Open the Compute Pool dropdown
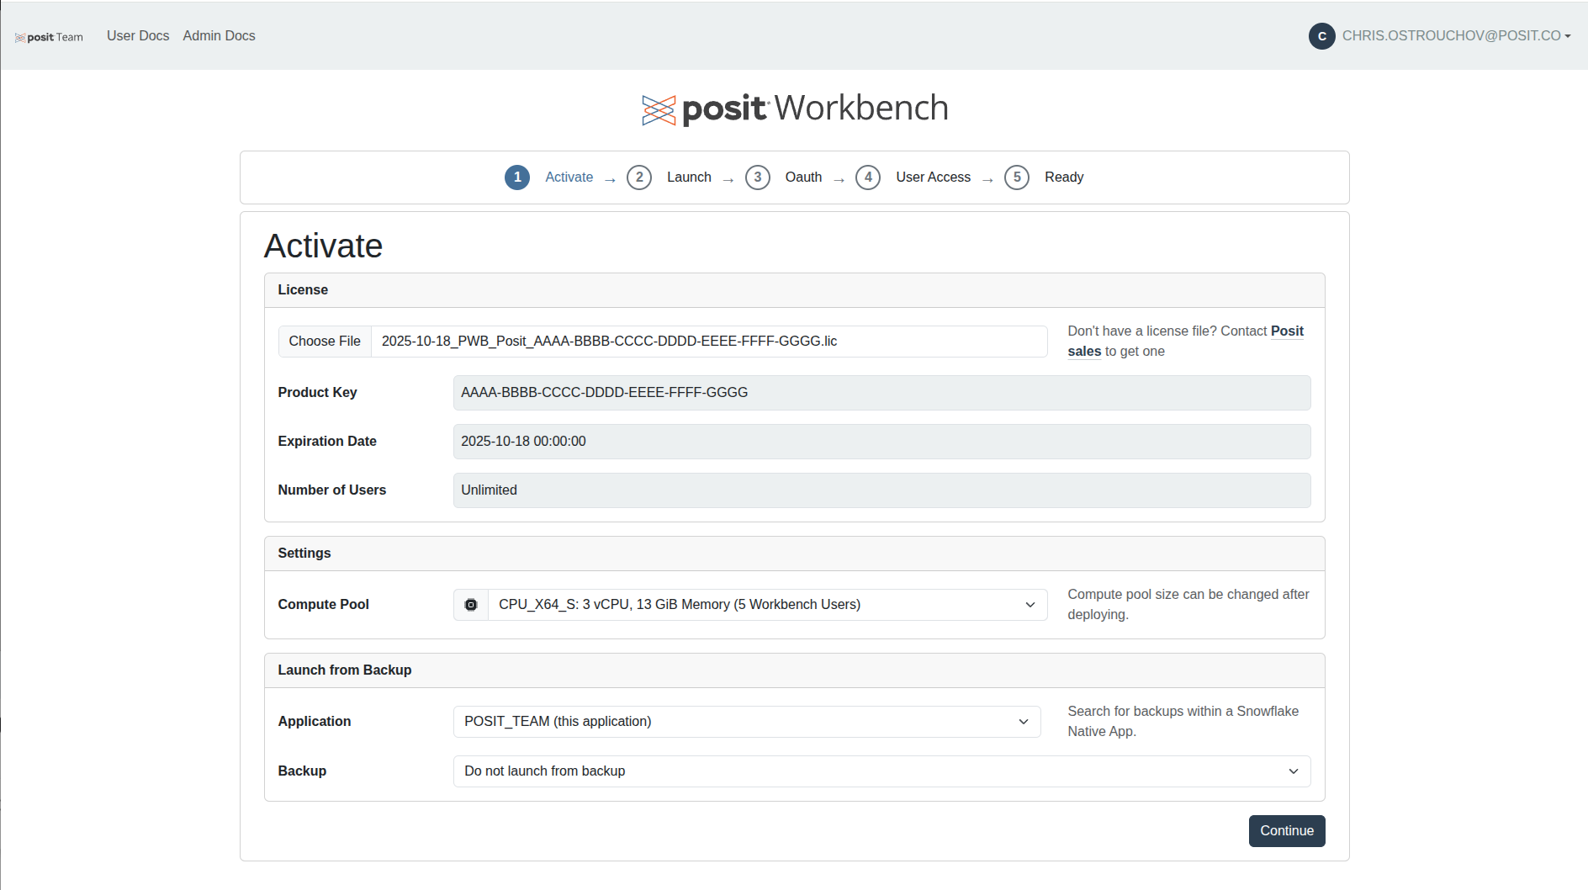This screenshot has width=1588, height=890. tap(766, 605)
